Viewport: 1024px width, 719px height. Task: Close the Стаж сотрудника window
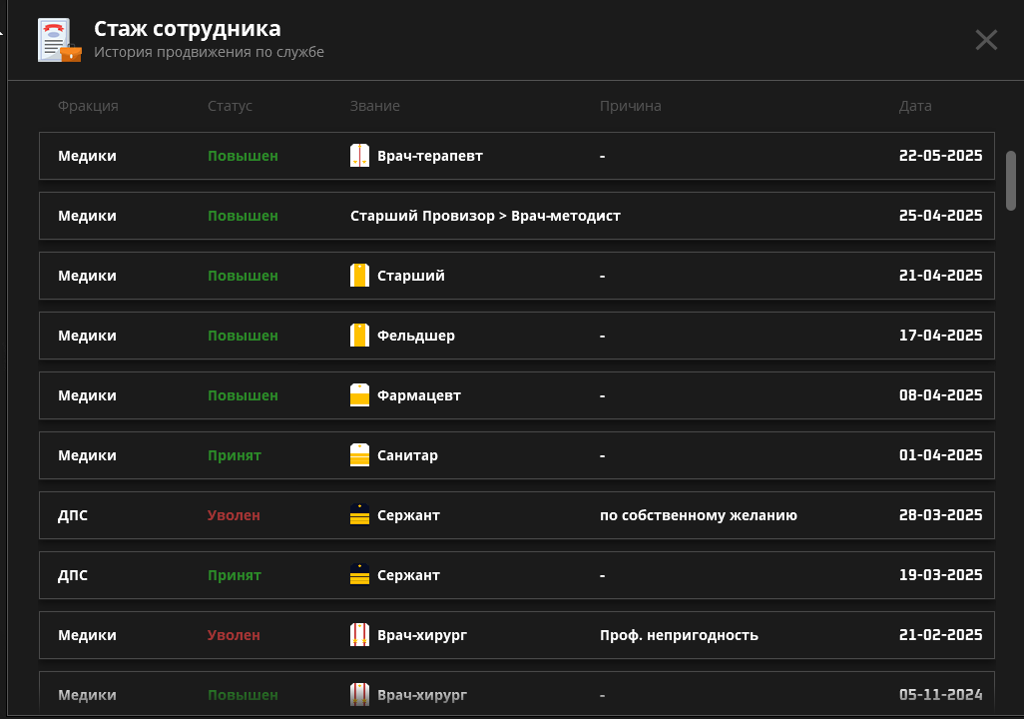(x=986, y=40)
